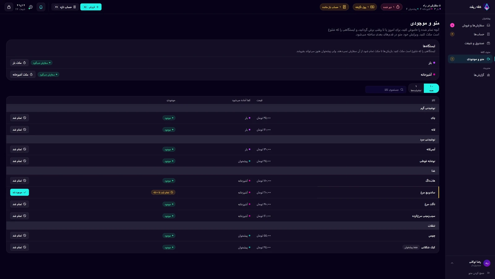Show the ۱ دیر شده late orders chip

pos(391,7)
